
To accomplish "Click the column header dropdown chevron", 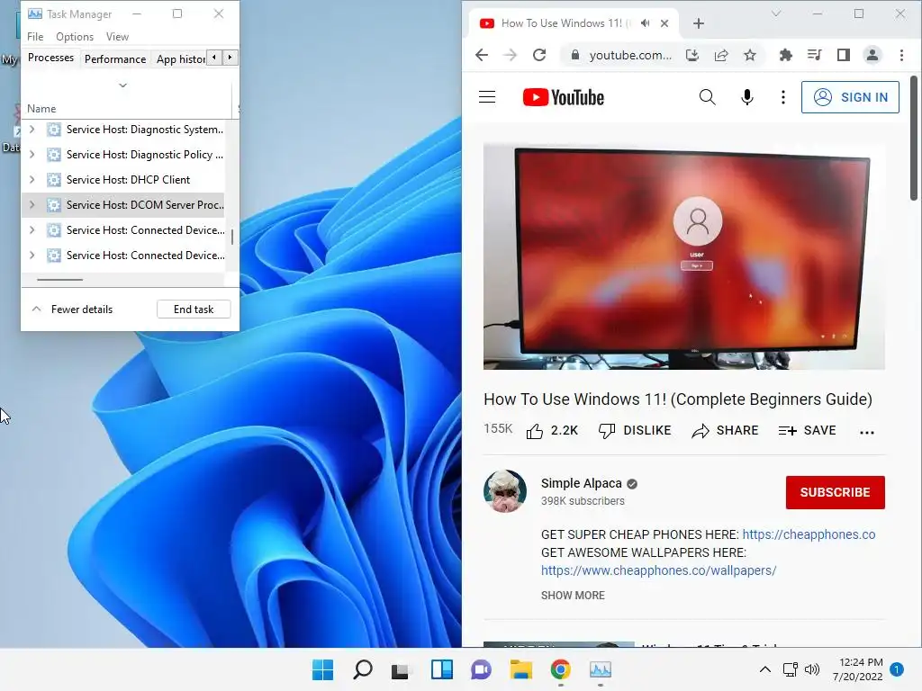I will pos(122,85).
